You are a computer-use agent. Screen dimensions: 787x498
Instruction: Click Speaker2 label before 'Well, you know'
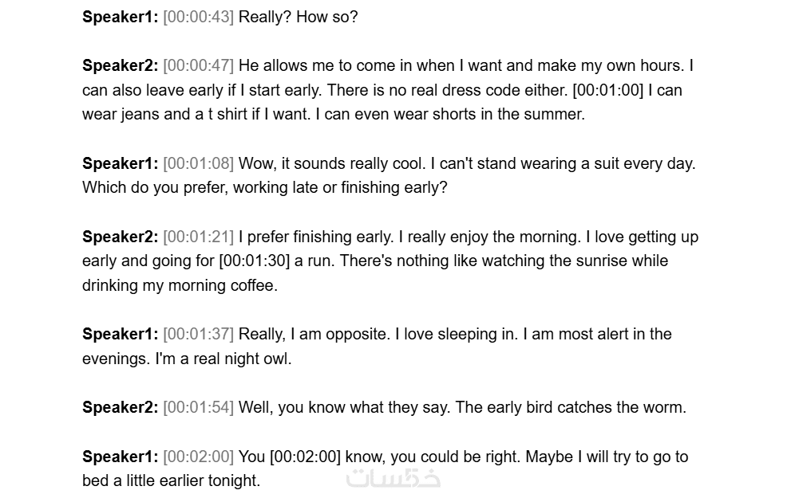[120, 407]
